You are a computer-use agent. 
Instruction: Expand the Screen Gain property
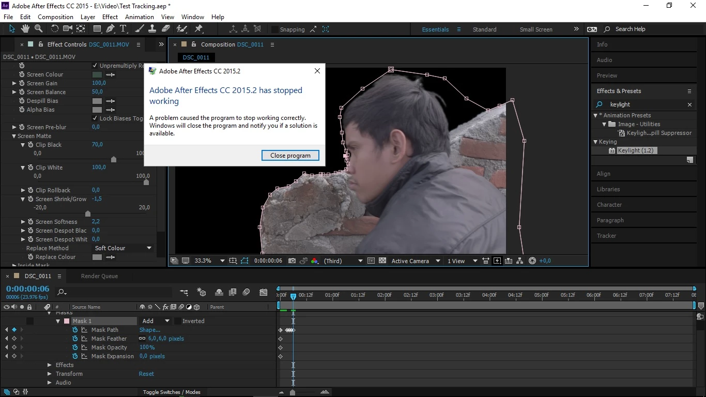coord(14,83)
